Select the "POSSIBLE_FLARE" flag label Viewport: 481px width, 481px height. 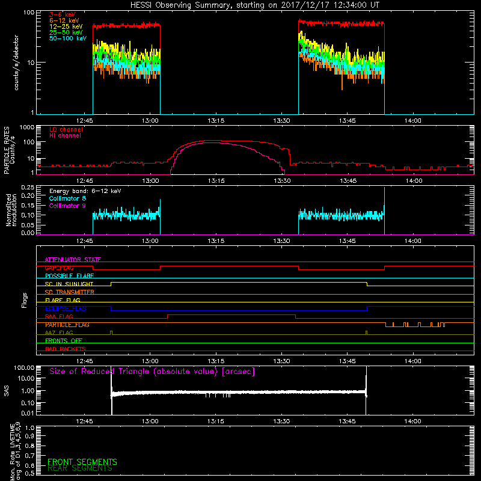tap(69, 276)
